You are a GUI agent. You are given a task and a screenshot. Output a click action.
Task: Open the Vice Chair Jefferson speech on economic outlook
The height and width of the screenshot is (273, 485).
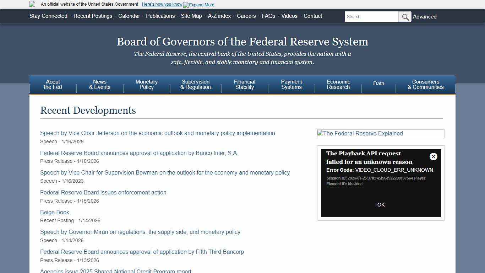click(158, 133)
